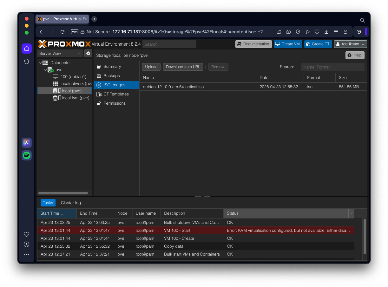Select CT Templates in storage menu
This screenshot has width=388, height=287.
click(116, 94)
